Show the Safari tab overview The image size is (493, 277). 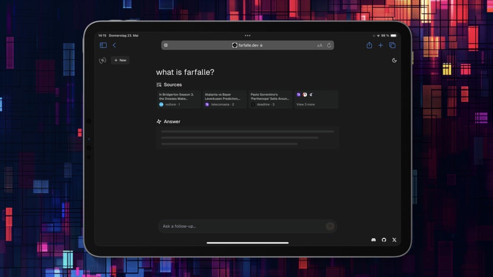(392, 46)
